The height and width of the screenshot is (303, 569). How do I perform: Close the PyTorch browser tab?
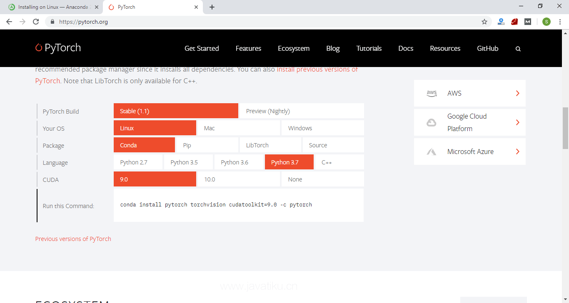click(196, 7)
